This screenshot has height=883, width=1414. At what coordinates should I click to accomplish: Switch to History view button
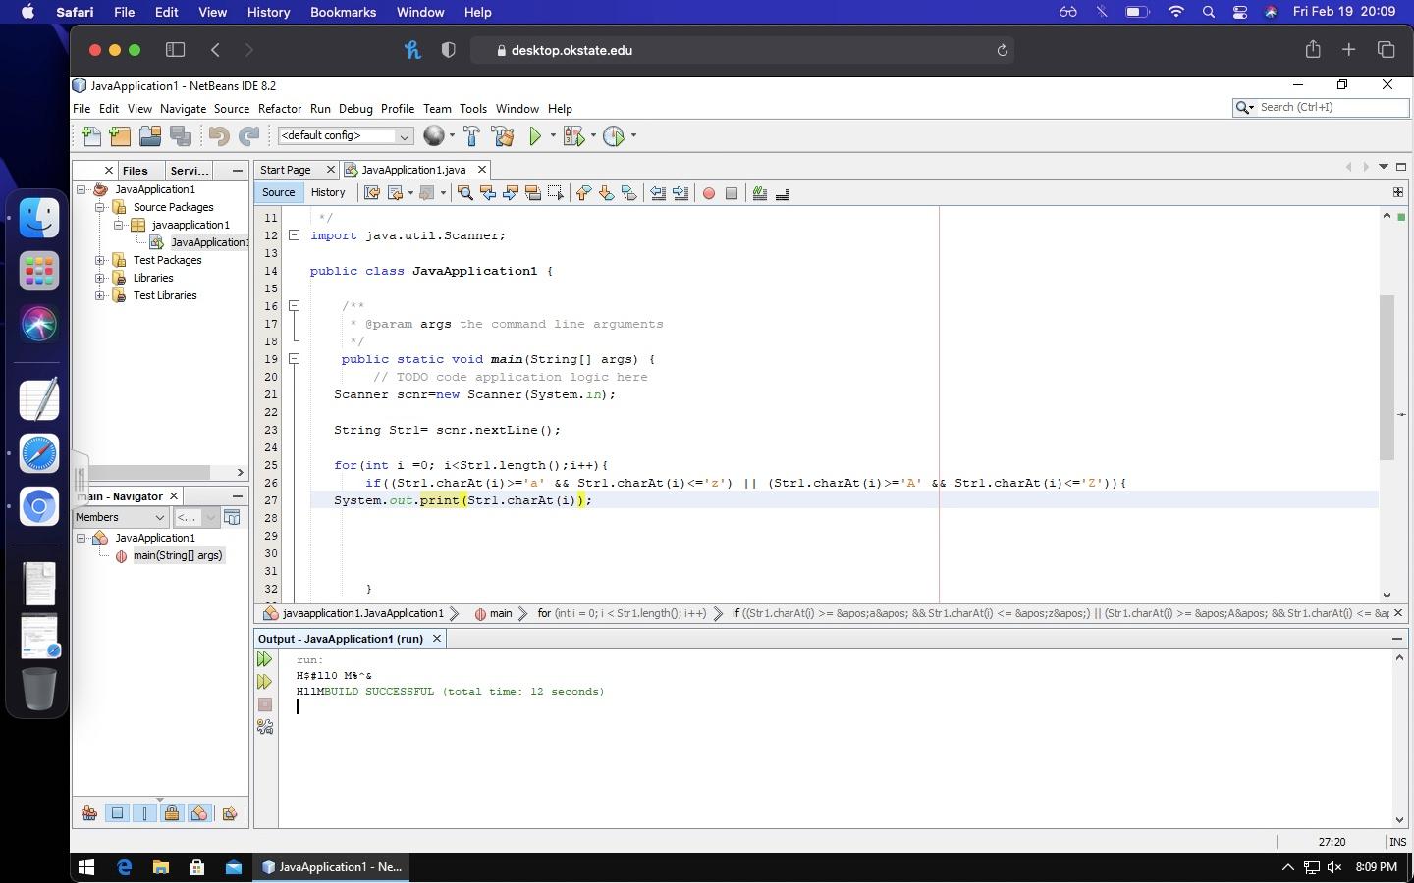[328, 192]
